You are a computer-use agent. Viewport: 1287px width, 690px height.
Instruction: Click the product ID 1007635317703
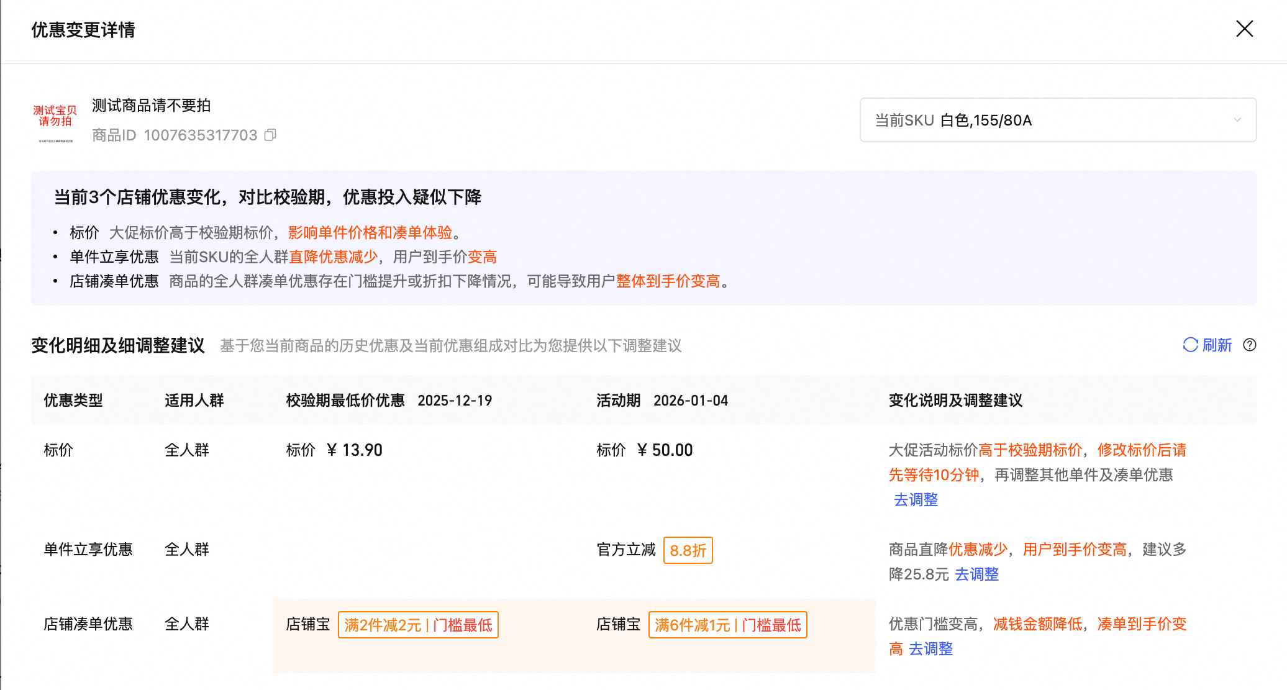click(x=200, y=135)
